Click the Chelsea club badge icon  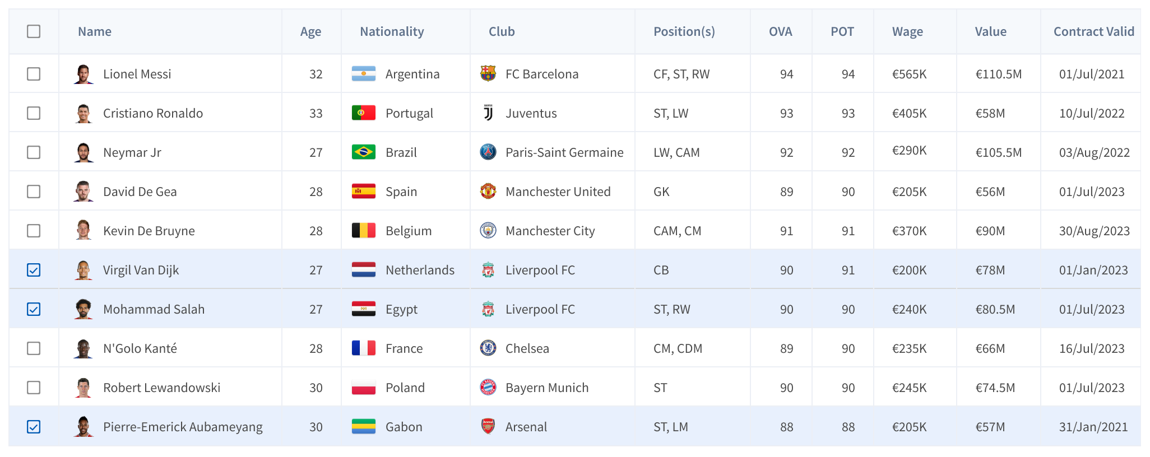[x=488, y=348]
